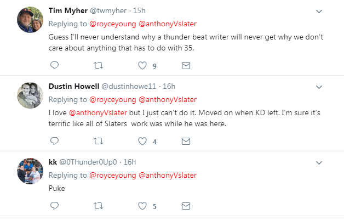This screenshot has height=220, width=344.
Task: Open more options for Tim Myher's tweet
Action: 319,11
